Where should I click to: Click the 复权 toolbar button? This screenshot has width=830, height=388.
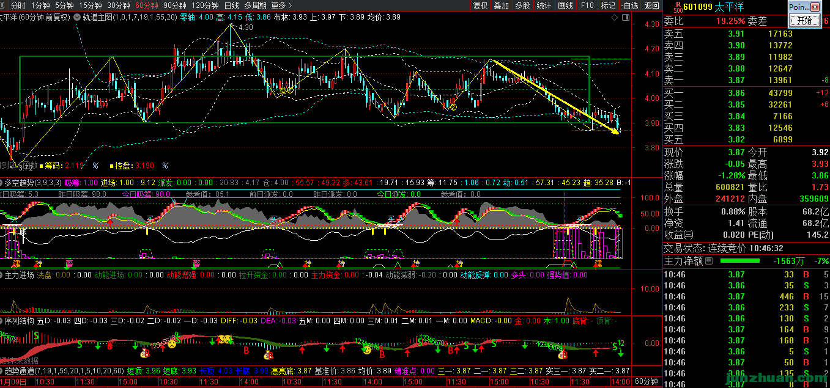tap(481, 5)
